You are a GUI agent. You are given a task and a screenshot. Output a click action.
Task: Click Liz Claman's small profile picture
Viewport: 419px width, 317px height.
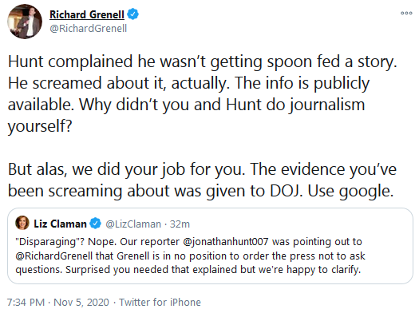(22, 223)
